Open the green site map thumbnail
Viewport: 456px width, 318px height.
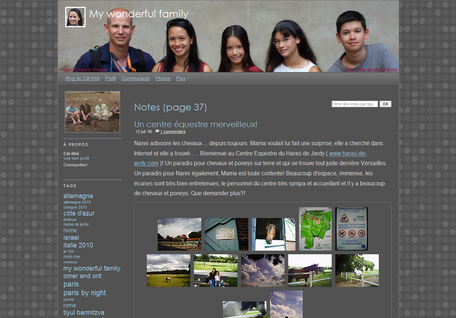[315, 229]
